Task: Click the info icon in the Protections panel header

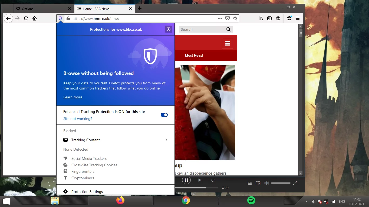Action: tap(169, 29)
